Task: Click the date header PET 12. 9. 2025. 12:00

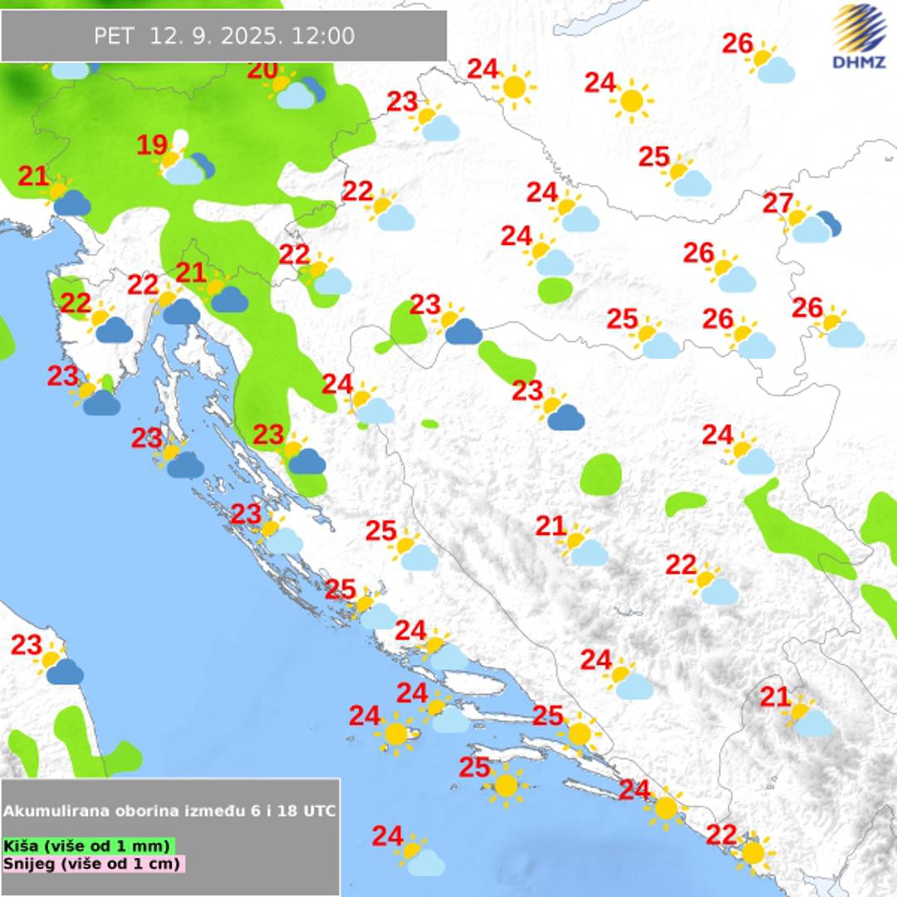Action: [x=224, y=36]
